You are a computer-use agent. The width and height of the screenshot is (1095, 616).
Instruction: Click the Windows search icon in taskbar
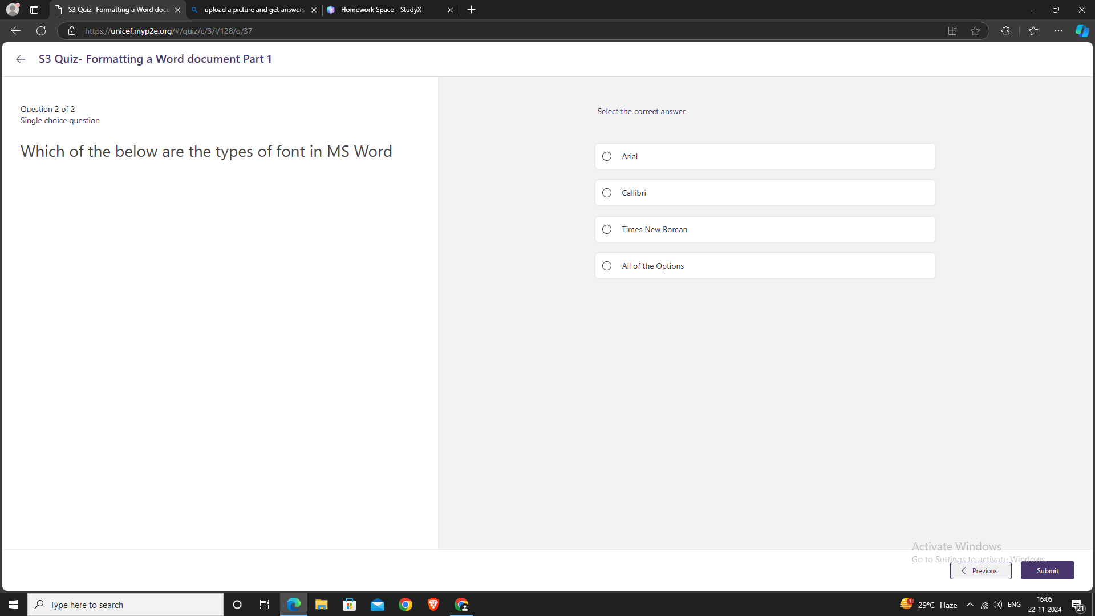[39, 605]
